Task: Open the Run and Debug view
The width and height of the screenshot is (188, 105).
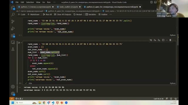Action: 13,28
